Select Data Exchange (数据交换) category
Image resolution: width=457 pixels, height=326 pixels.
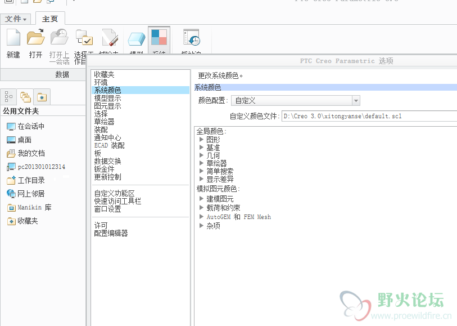click(x=107, y=161)
